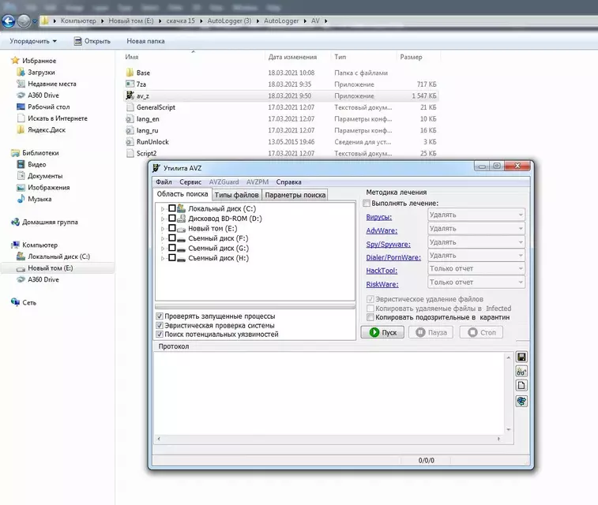Open Домашняя группа in the sidebar
This screenshot has width=598, height=505.
pyautogui.click(x=50, y=222)
